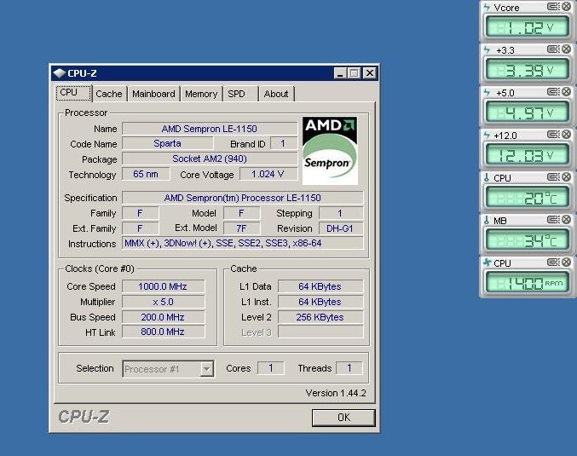Screen dimensions: 577x456
Task: Click the Instructions field MMX, 3DNow!
Action: 243,243
